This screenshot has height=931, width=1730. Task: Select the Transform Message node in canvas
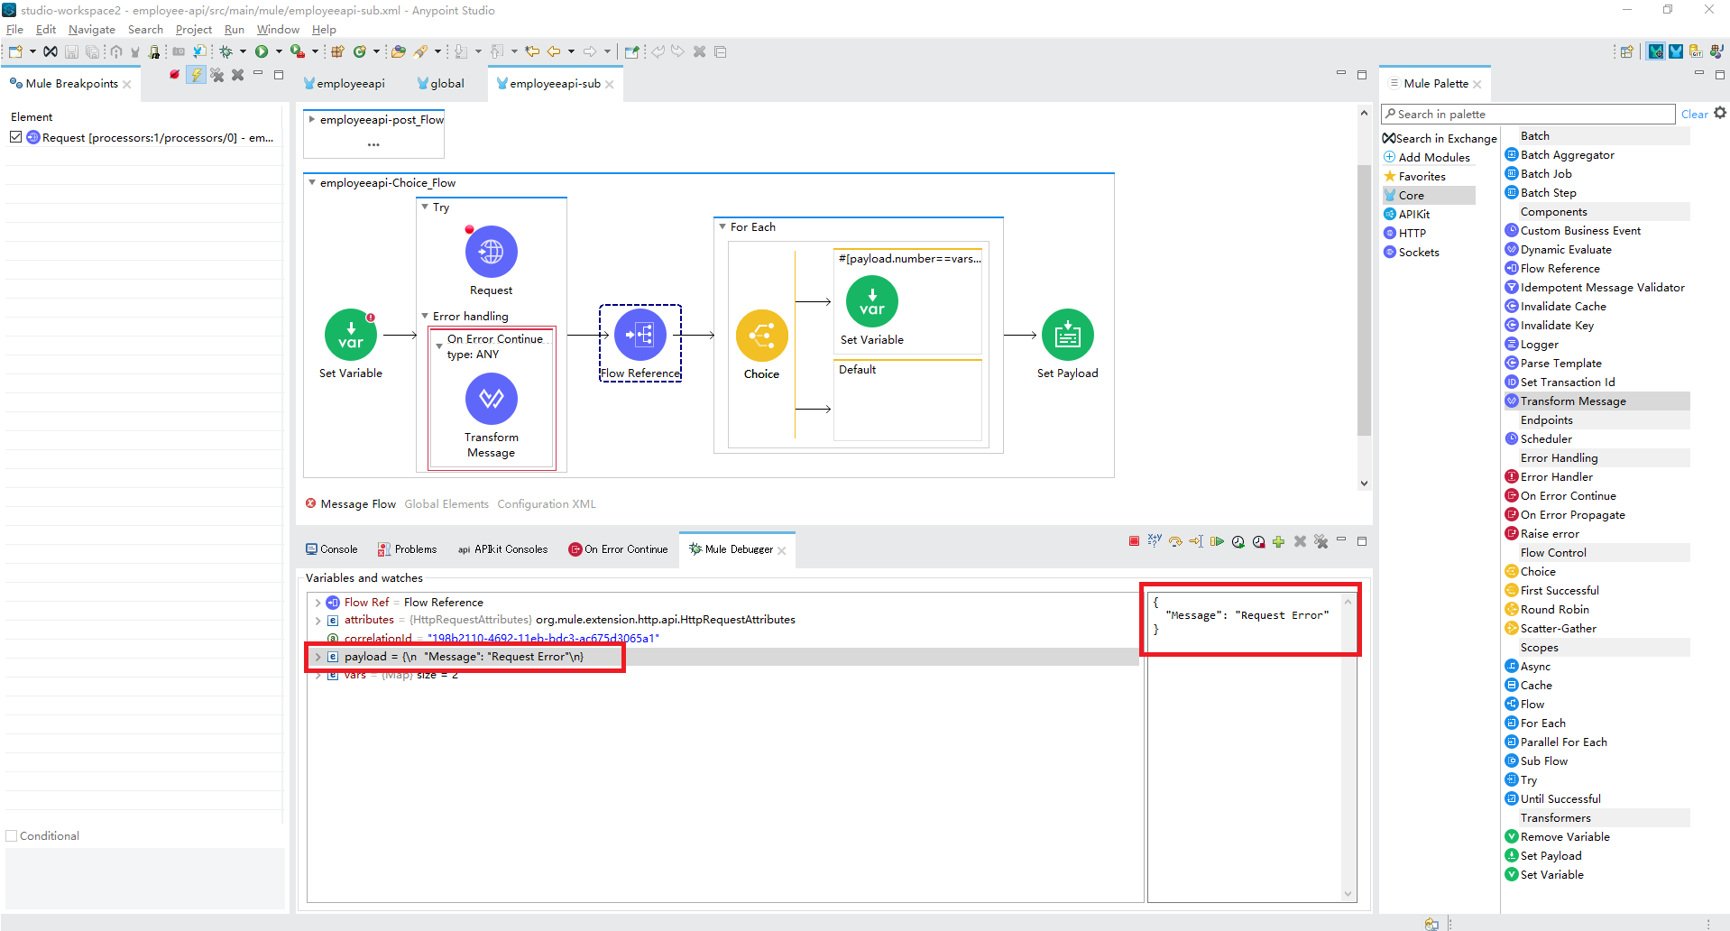pos(491,399)
